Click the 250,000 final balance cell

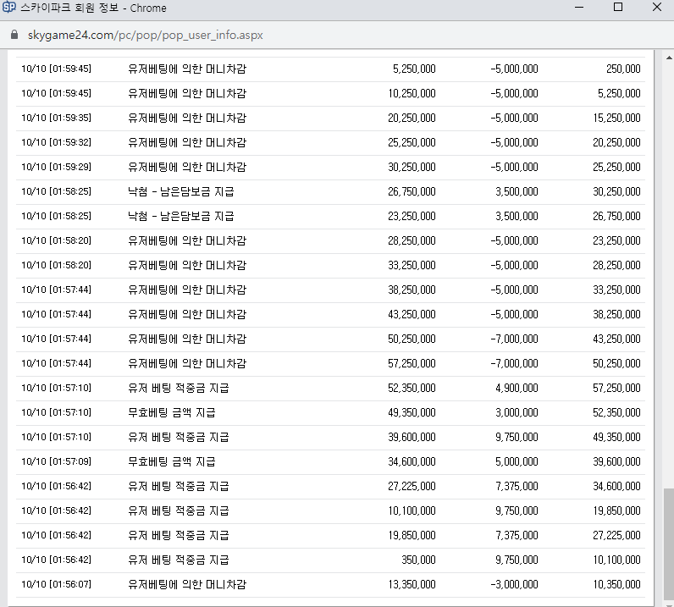coord(622,69)
